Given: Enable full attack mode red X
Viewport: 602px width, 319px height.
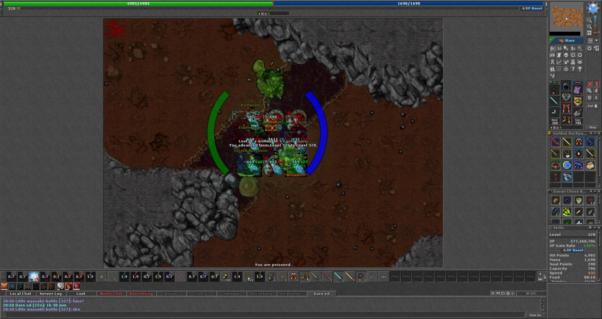Looking at the screenshot, I should click(x=590, y=83).
